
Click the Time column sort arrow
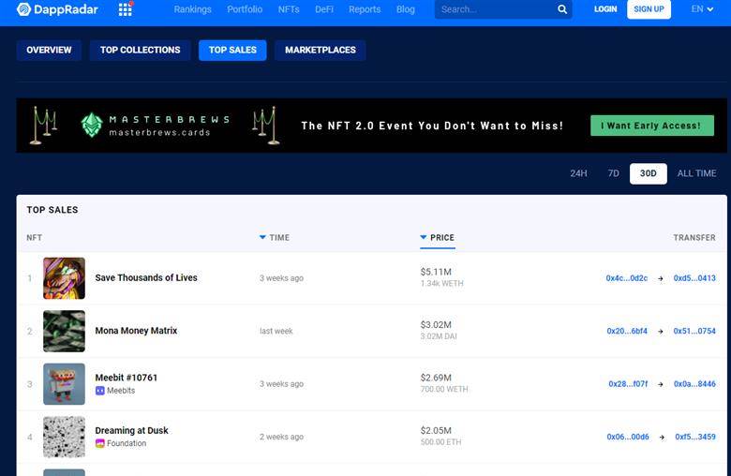tap(262, 237)
